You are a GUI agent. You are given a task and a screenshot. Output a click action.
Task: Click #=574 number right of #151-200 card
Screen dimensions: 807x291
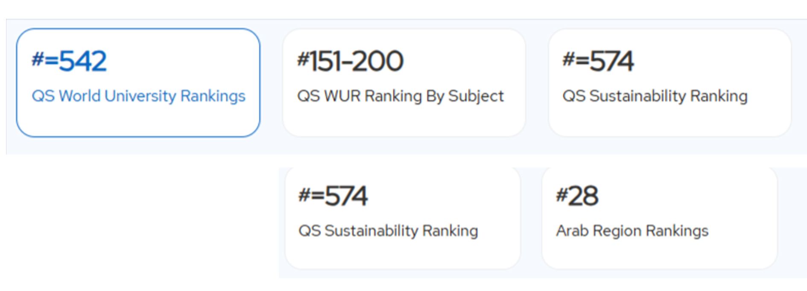(598, 61)
